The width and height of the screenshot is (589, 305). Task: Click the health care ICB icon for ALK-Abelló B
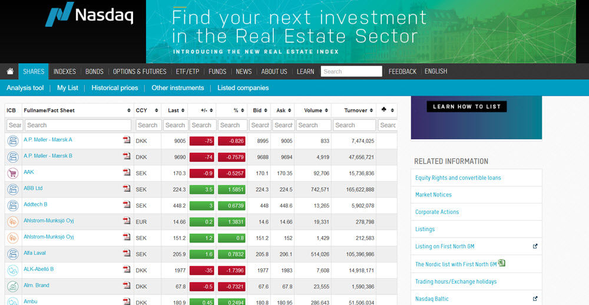tap(13, 270)
